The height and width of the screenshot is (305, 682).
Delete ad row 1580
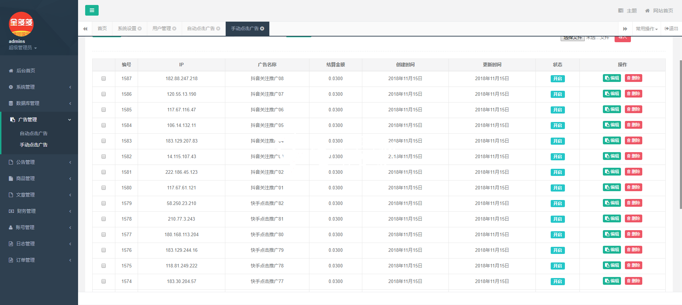pos(633,187)
